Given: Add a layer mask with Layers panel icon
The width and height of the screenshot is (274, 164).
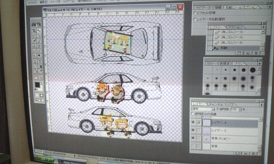Looking at the screenshot, I should point(237,153).
